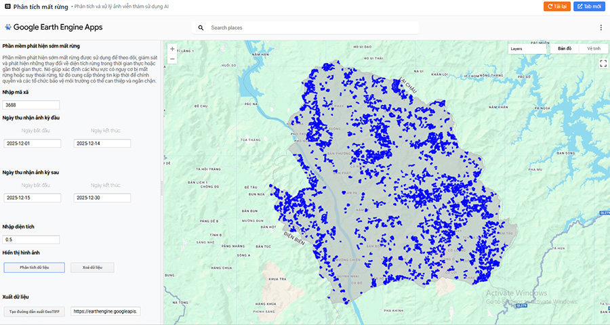Toggle fullscreen map view icon
The height and width of the screenshot is (325, 610).
pyautogui.click(x=603, y=63)
